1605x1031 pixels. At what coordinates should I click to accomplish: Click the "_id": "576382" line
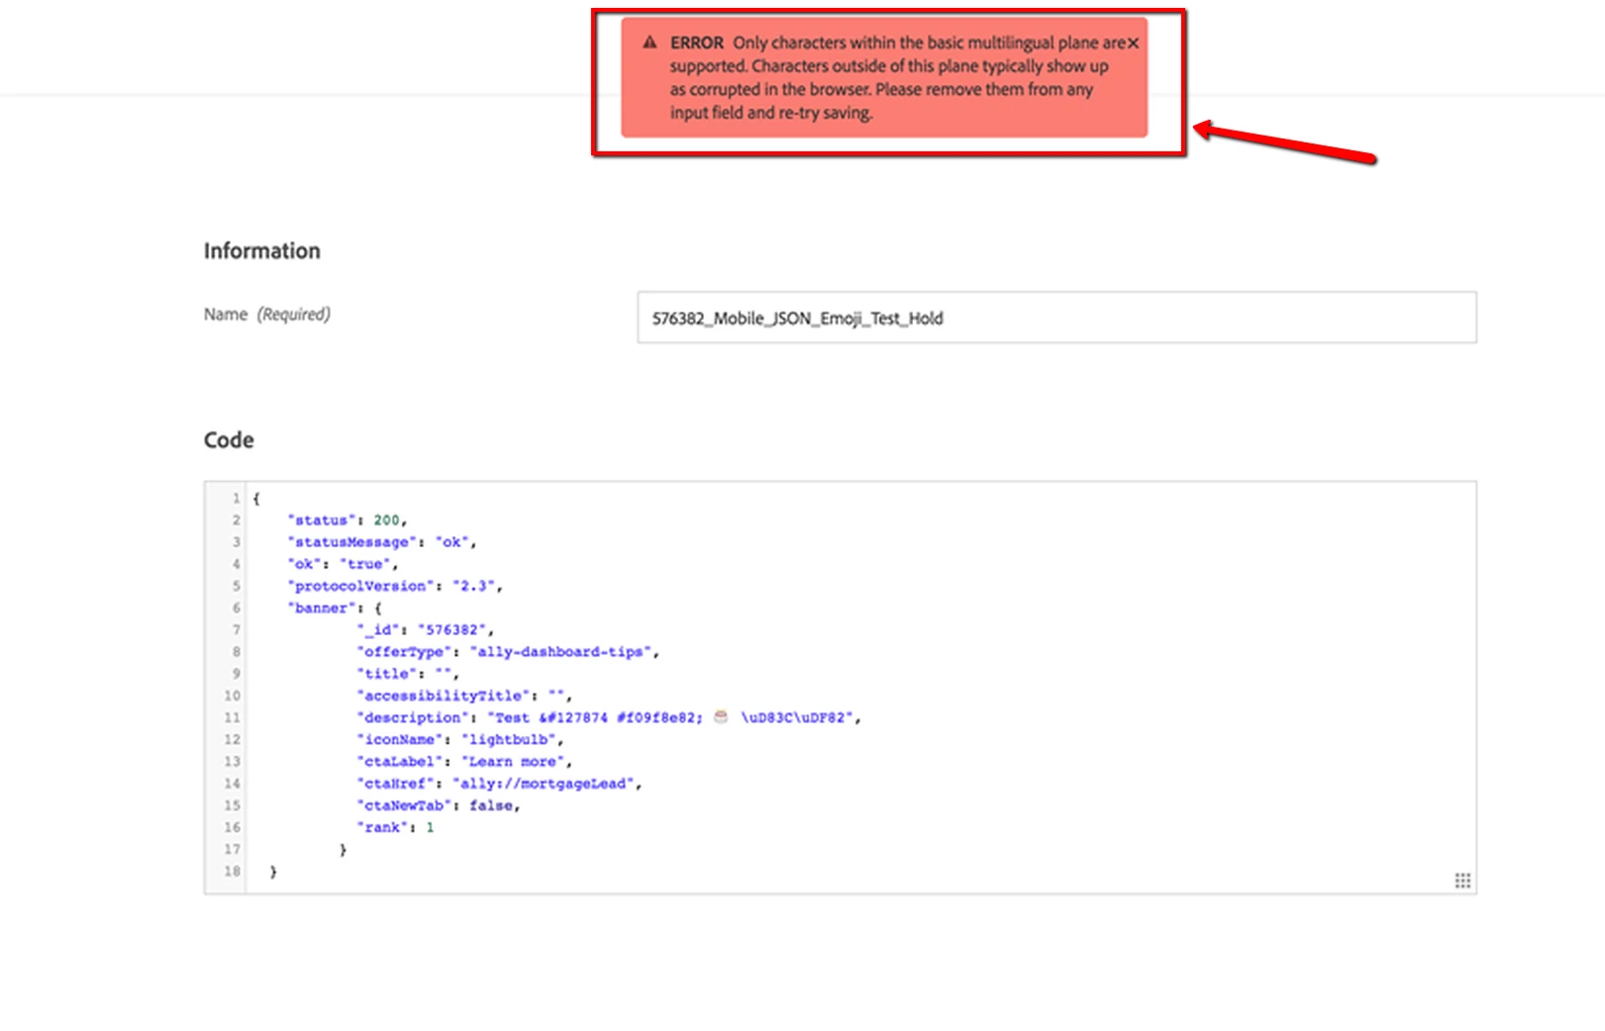coord(425,630)
